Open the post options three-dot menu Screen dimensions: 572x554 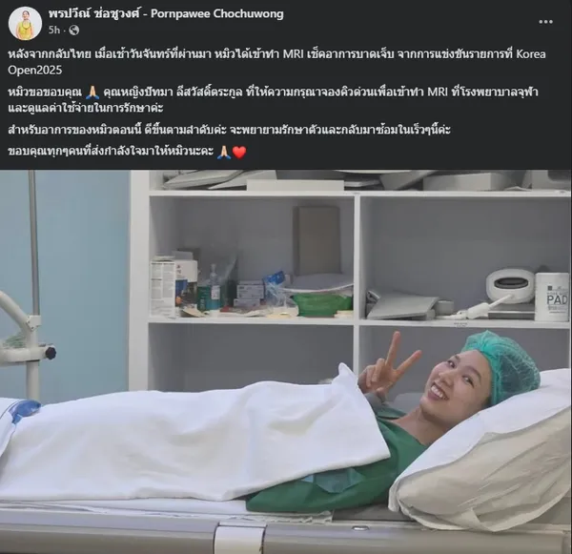click(x=545, y=22)
